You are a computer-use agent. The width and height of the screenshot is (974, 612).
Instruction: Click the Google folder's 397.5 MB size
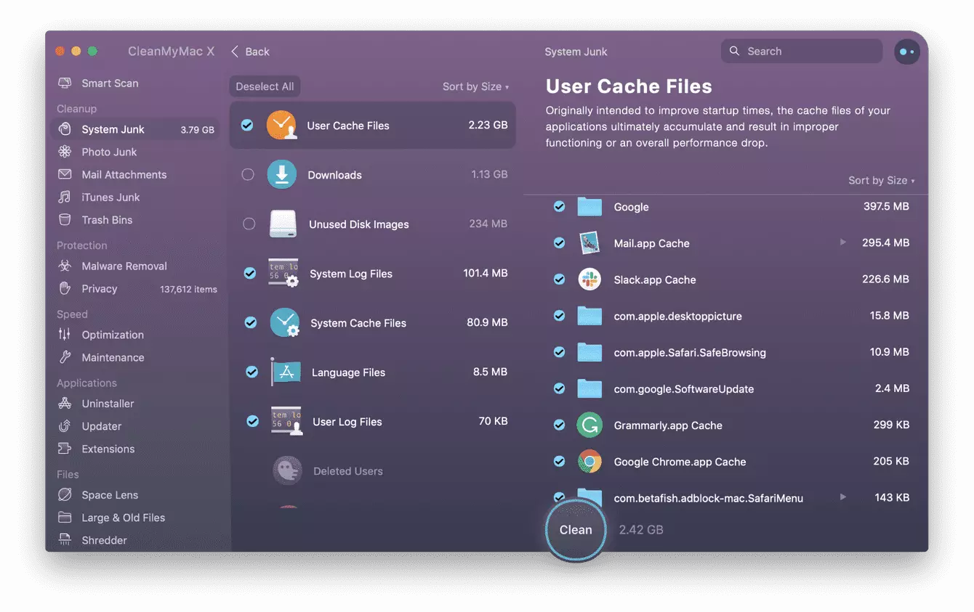click(x=886, y=206)
